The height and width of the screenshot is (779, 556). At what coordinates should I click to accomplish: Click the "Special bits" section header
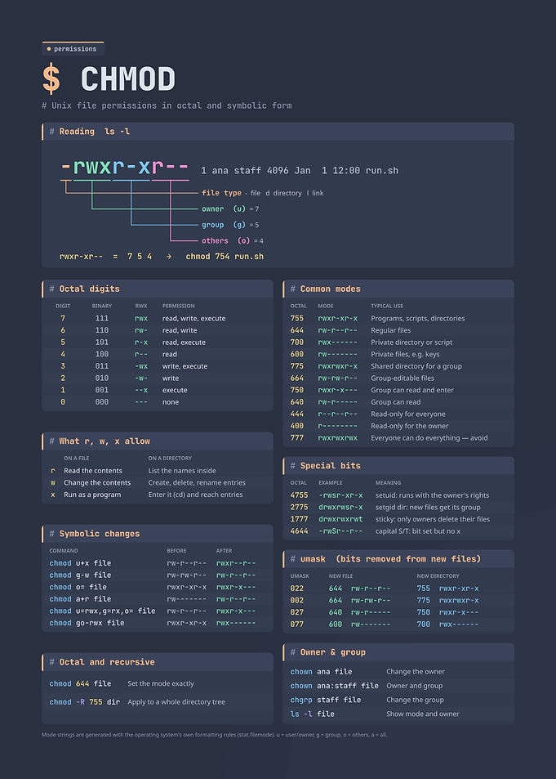click(x=398, y=465)
